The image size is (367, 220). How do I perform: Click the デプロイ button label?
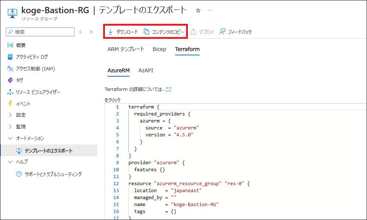pyautogui.click(x=206, y=32)
